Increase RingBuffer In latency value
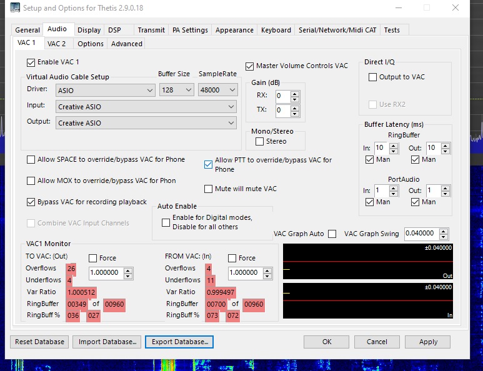This screenshot has width=483, height=371. click(395, 145)
